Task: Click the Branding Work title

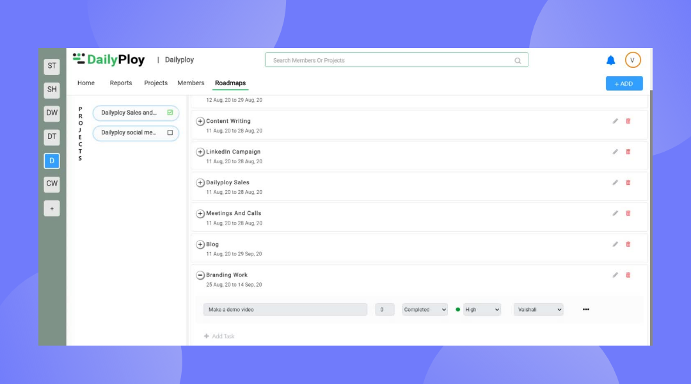Action: (227, 275)
